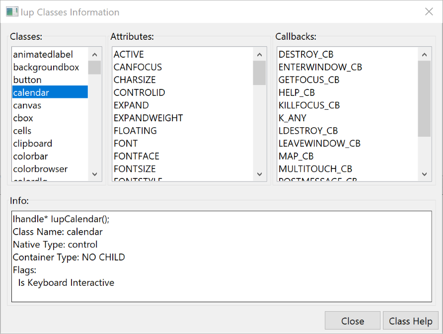Click Callbacks list scroll-down arrow
Screen dimensions: 443x334
424,174
